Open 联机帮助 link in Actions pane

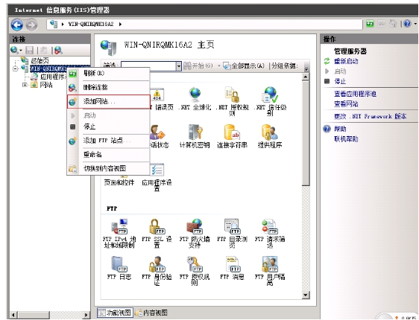(346, 139)
